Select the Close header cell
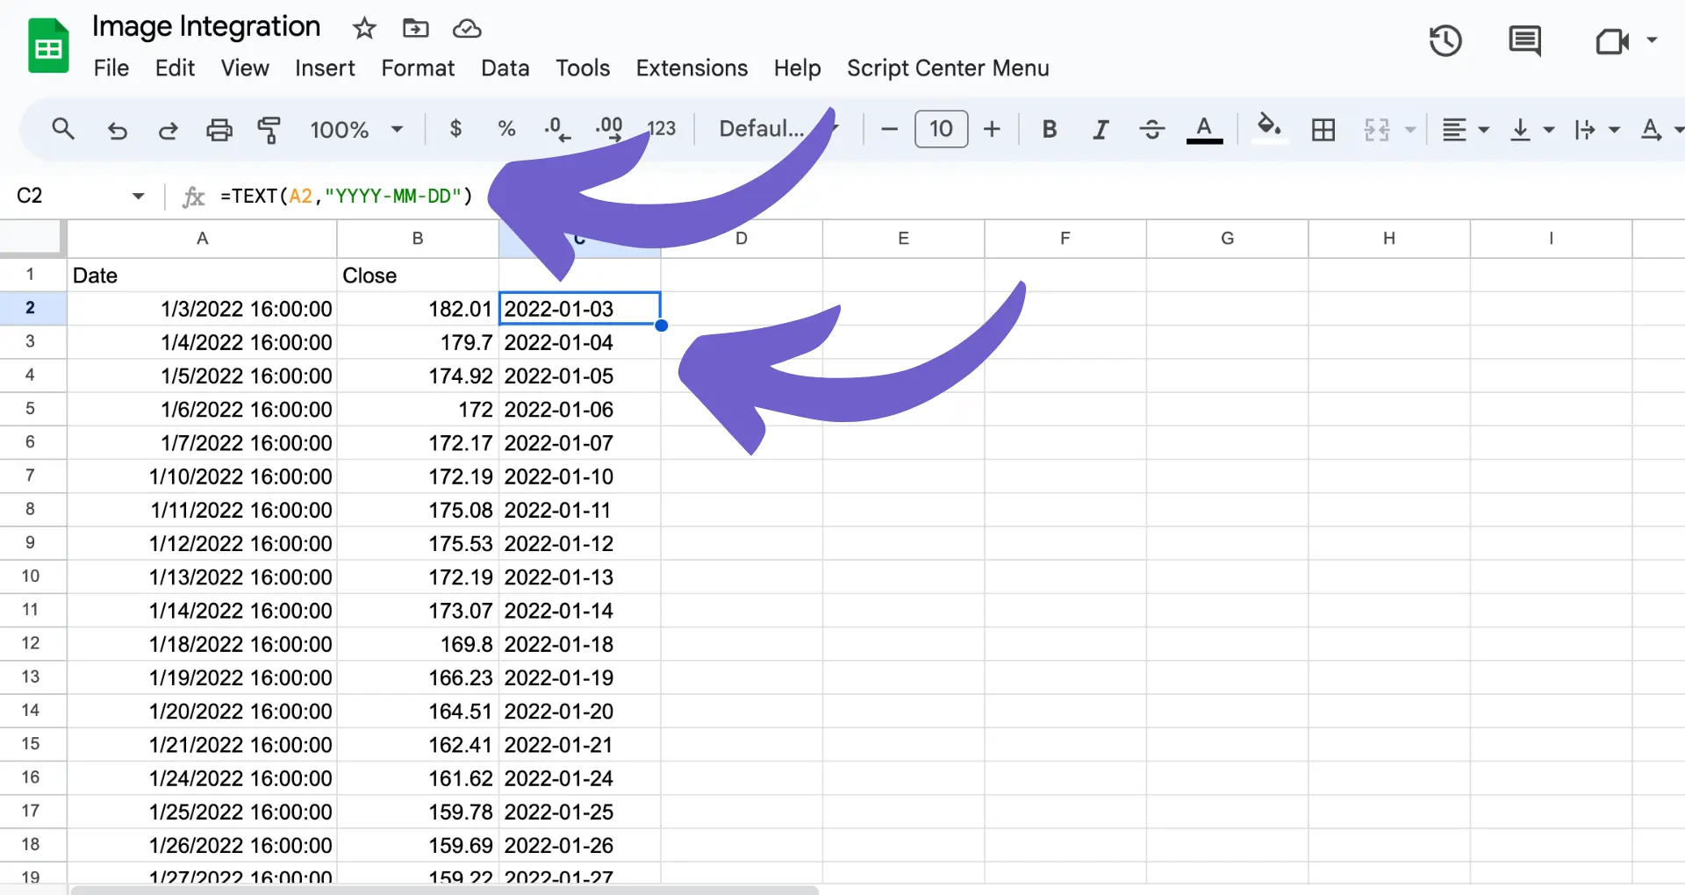Viewport: 1685px width, 895px height. pyautogui.click(x=418, y=276)
